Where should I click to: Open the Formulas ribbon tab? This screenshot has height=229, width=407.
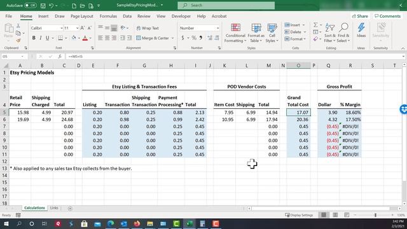point(108,16)
